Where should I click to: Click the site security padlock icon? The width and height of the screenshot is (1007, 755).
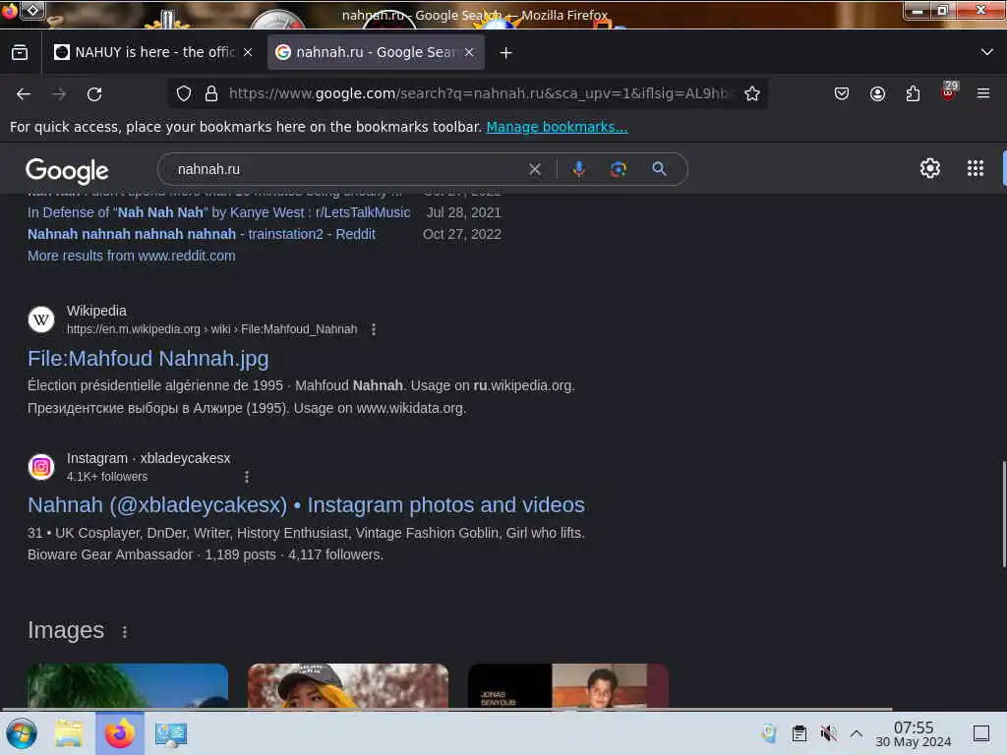point(211,93)
